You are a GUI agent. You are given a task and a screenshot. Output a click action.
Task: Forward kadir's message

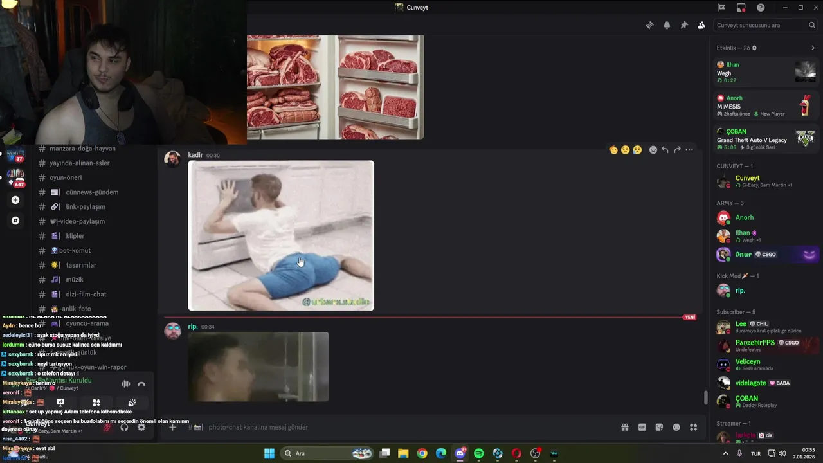pos(677,150)
